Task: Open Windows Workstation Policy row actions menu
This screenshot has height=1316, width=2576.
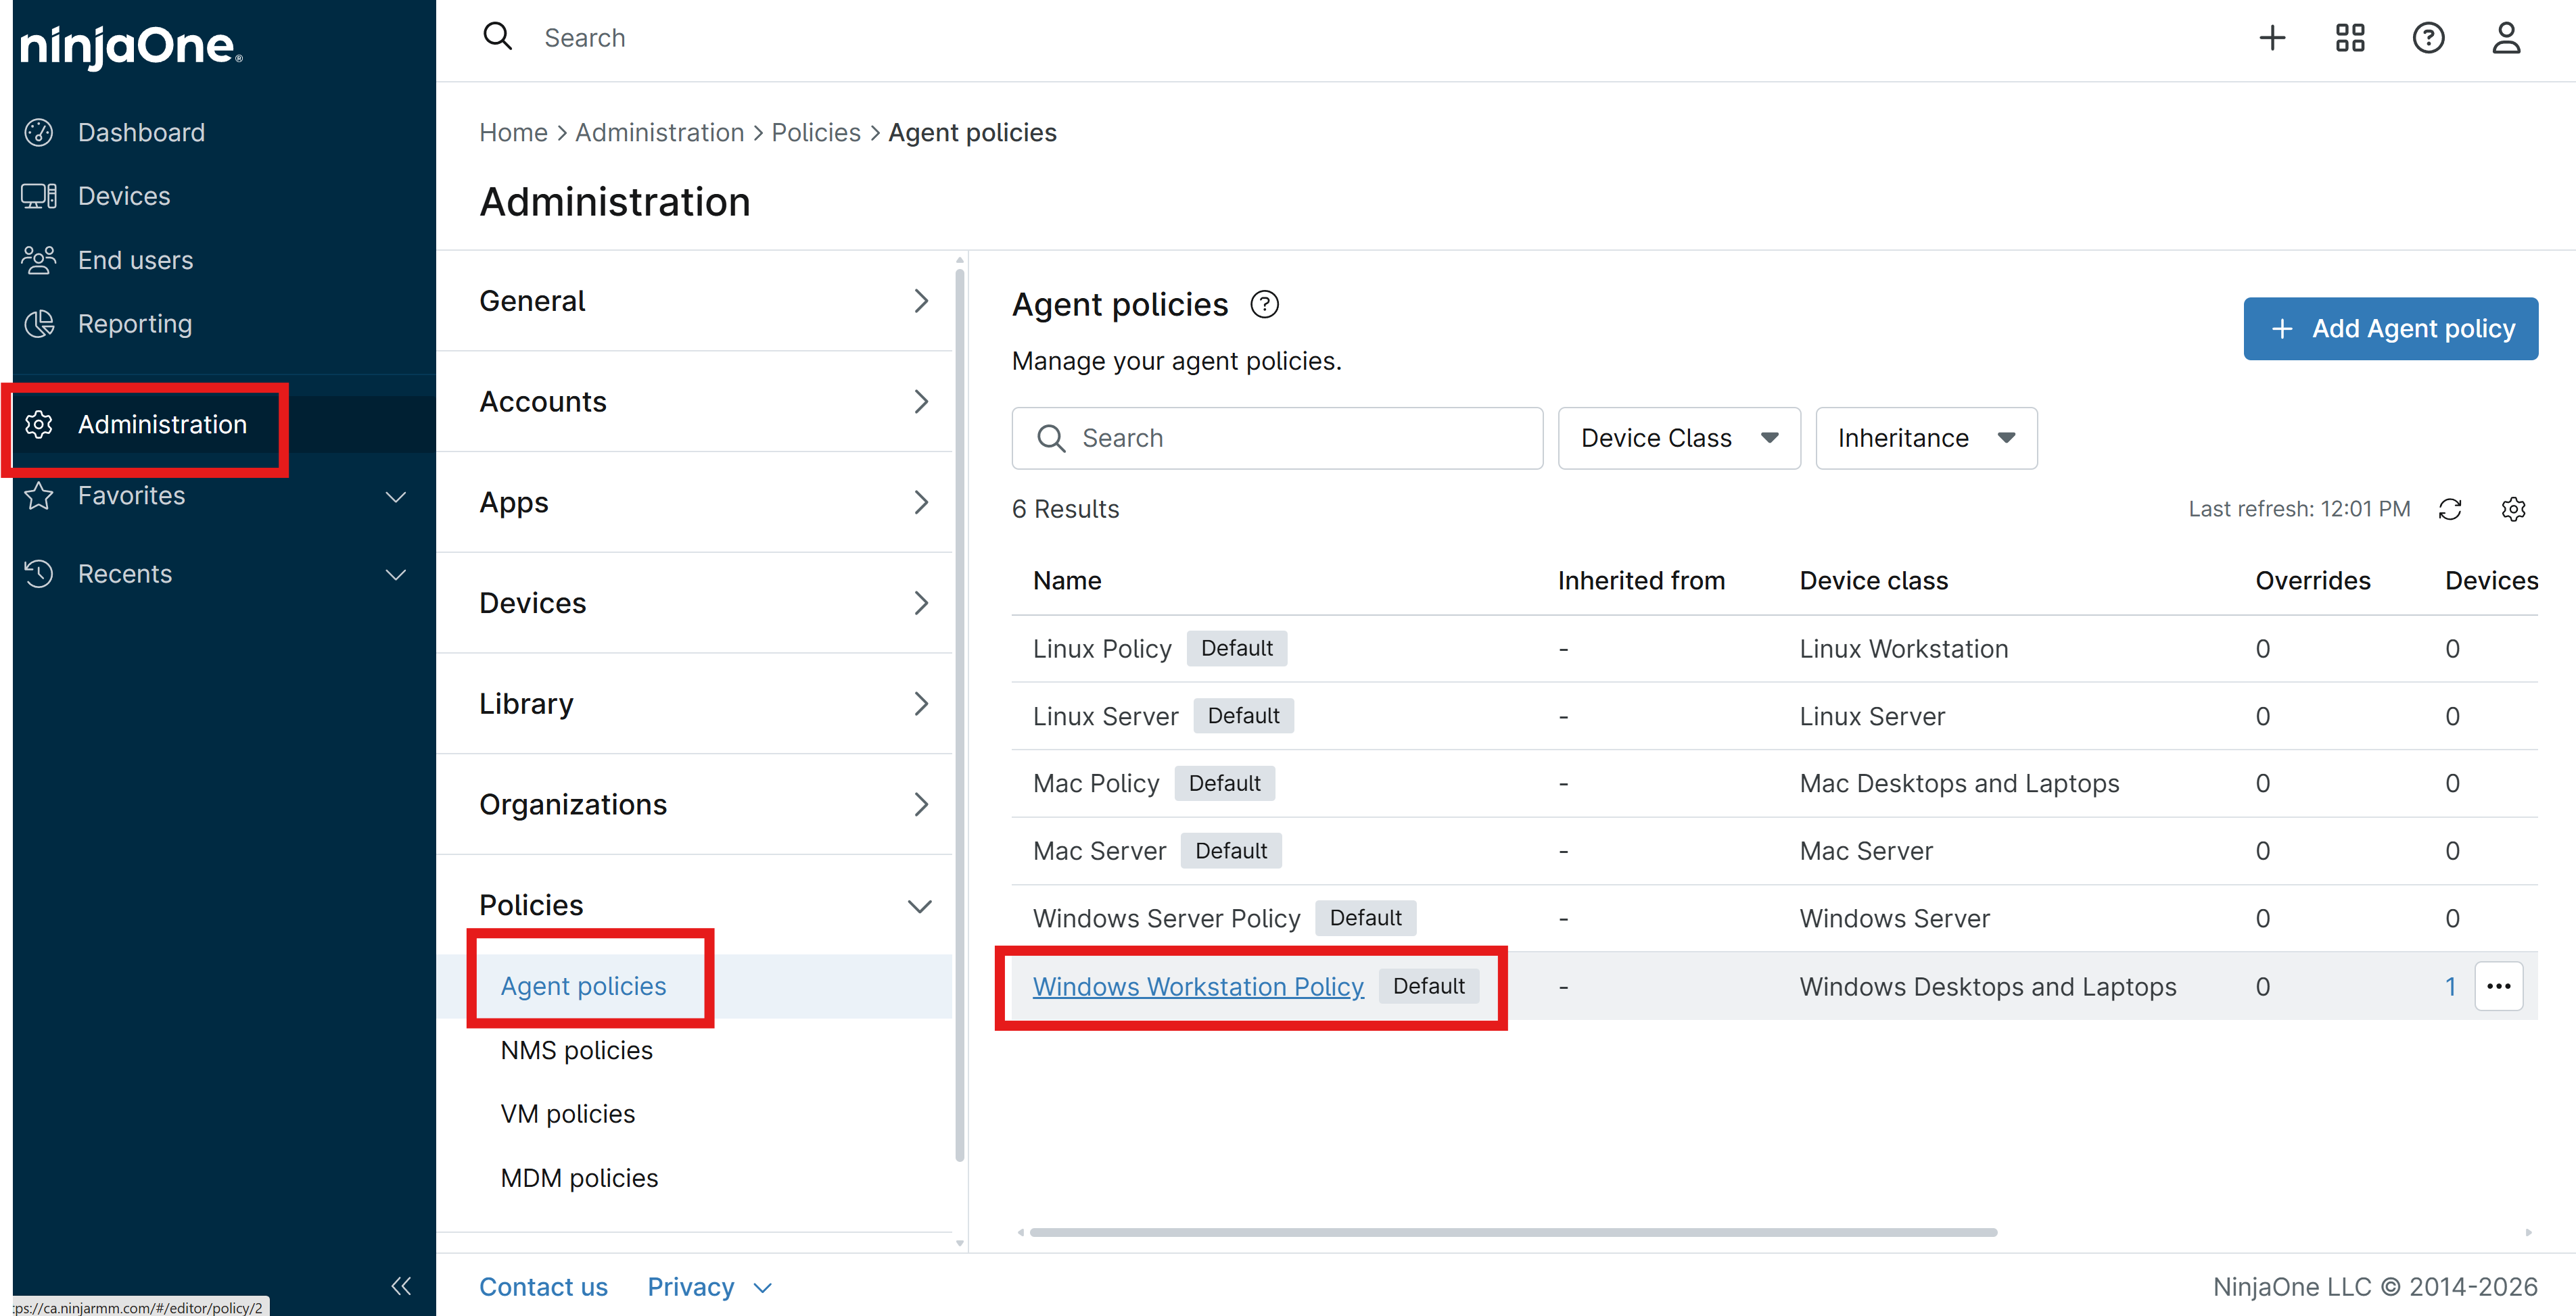Action: [2499, 986]
